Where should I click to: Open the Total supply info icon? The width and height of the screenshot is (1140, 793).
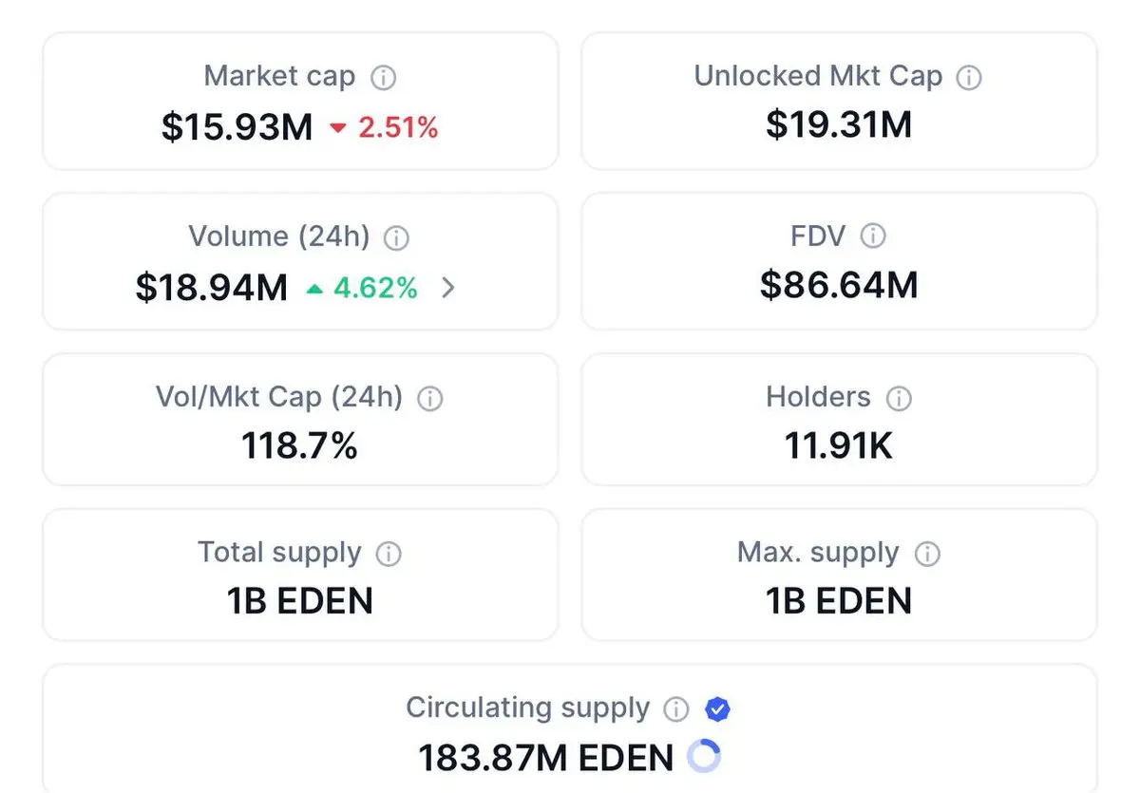tap(389, 554)
